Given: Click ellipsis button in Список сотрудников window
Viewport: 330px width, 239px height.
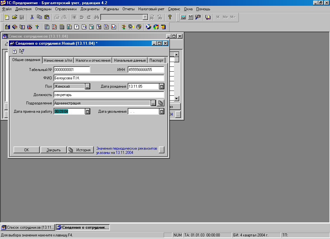Looking at the screenshot, I should (x=178, y=115).
